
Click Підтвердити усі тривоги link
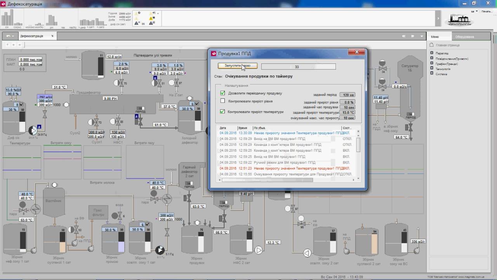153,55
